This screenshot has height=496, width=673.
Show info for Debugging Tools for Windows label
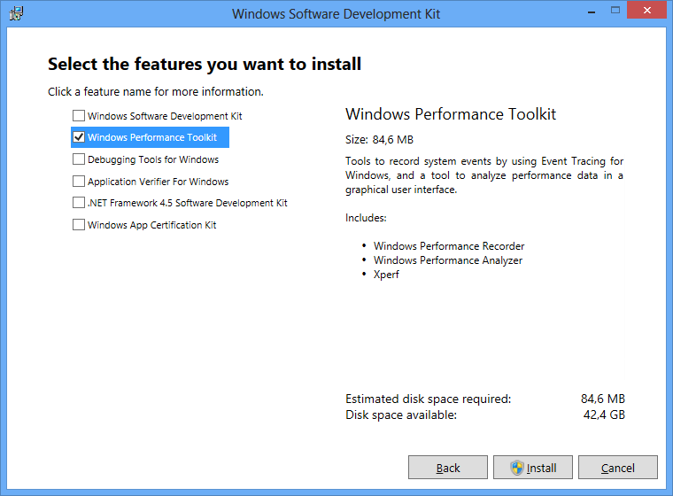153,159
